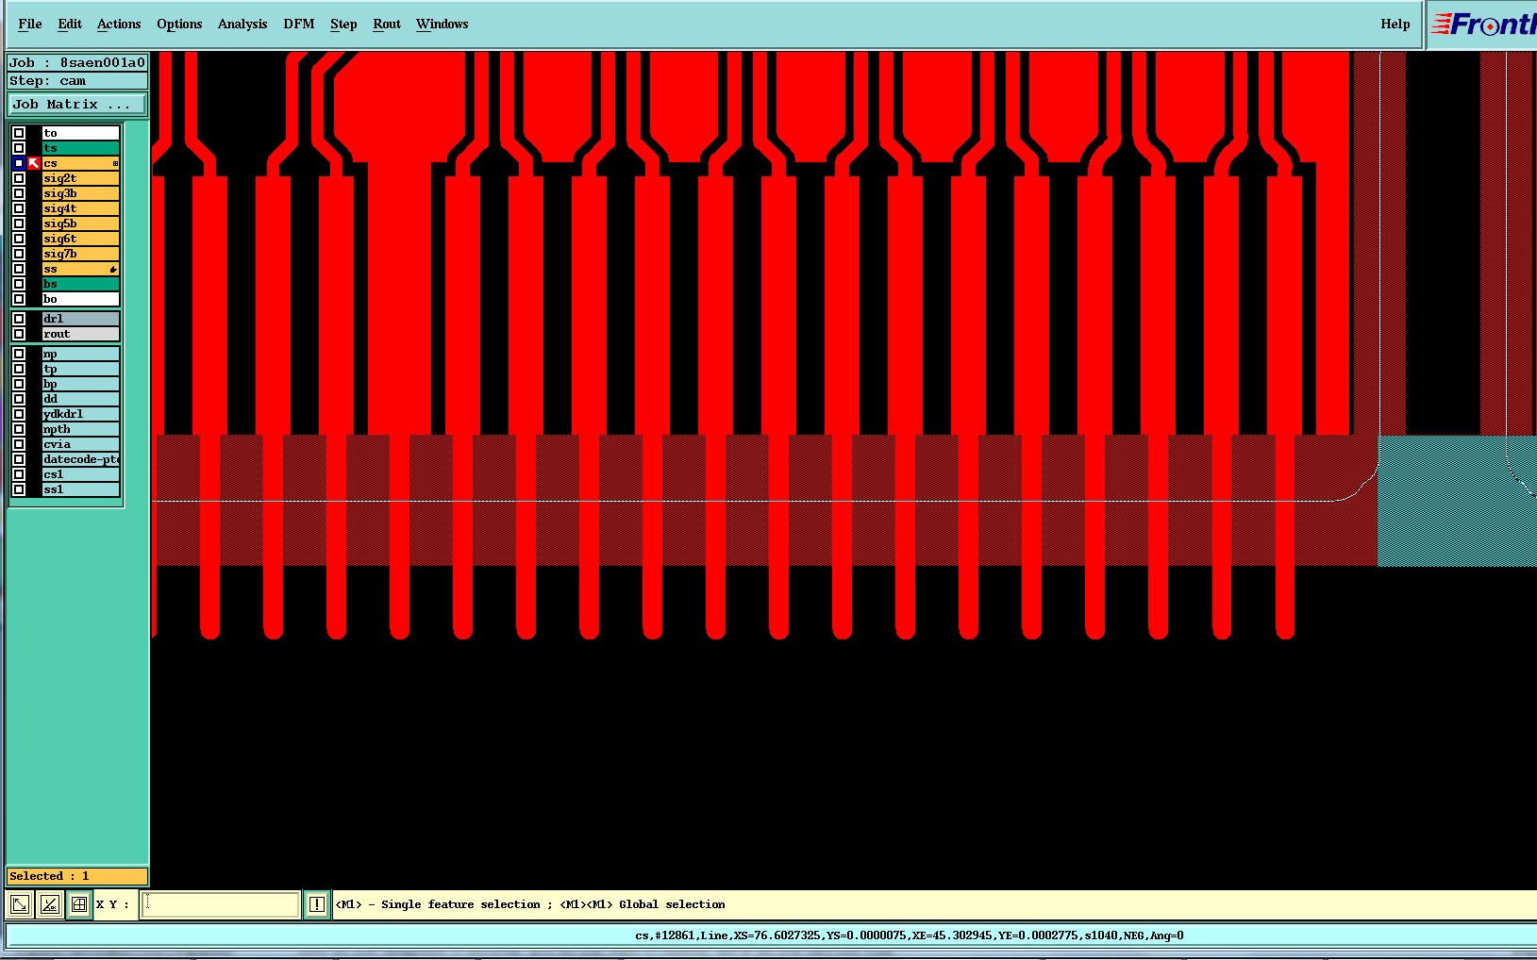Select the bo layer name
1537x960 pixels.
pos(80,299)
